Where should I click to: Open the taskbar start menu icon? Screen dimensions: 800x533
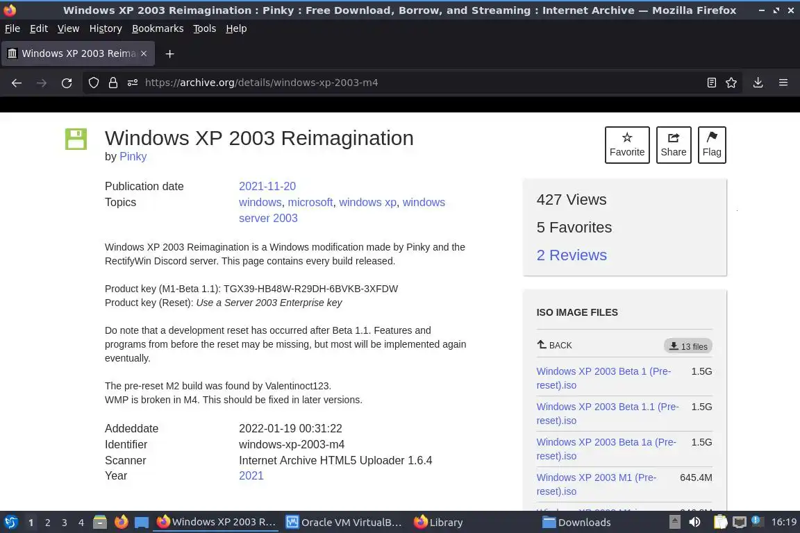[x=11, y=523]
